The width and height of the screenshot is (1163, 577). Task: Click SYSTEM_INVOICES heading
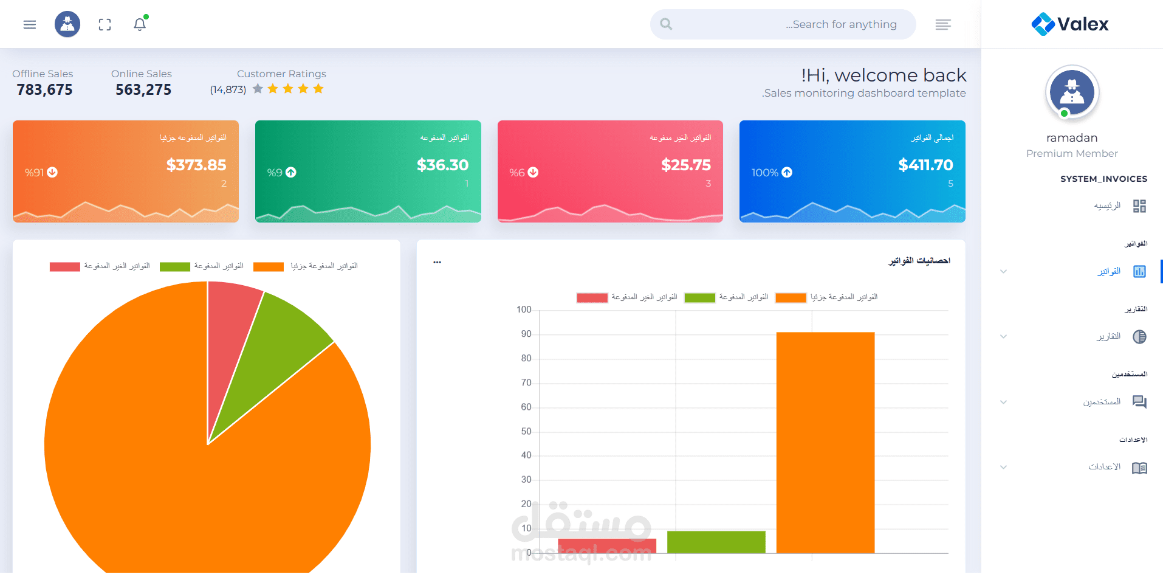(1103, 179)
